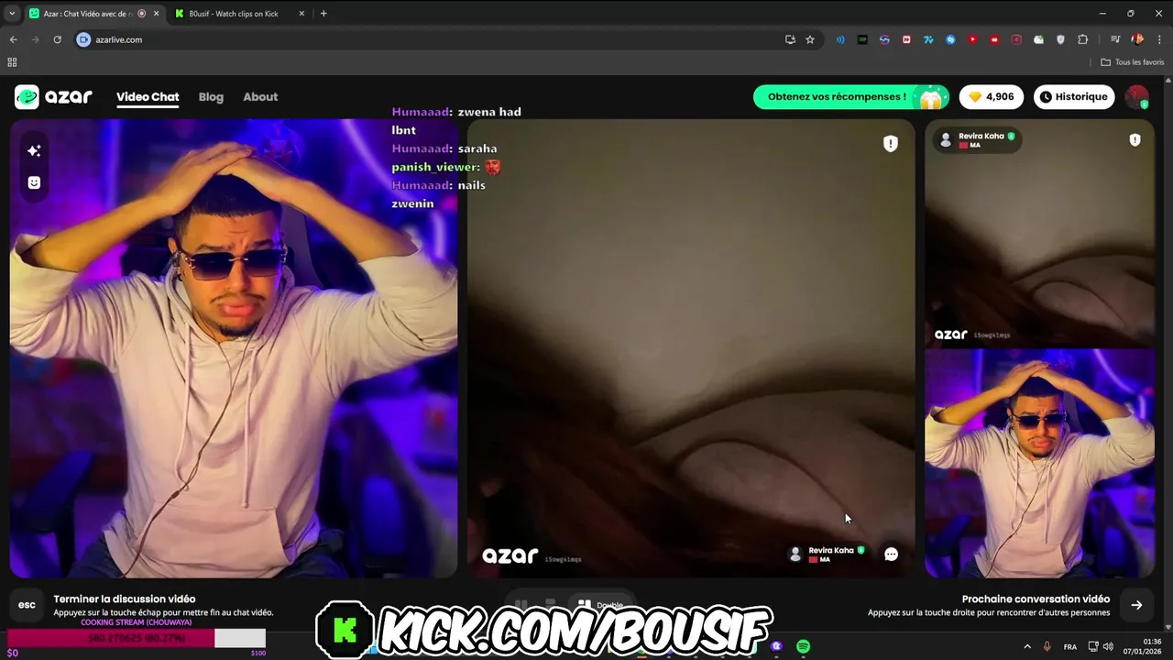
Task: Open the face filter smiley icon
Action: (34, 182)
